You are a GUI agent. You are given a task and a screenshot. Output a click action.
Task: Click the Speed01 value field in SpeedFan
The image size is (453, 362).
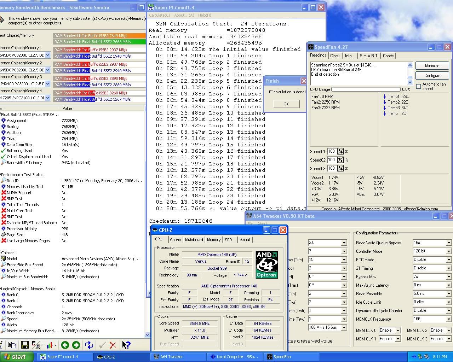click(x=332, y=151)
